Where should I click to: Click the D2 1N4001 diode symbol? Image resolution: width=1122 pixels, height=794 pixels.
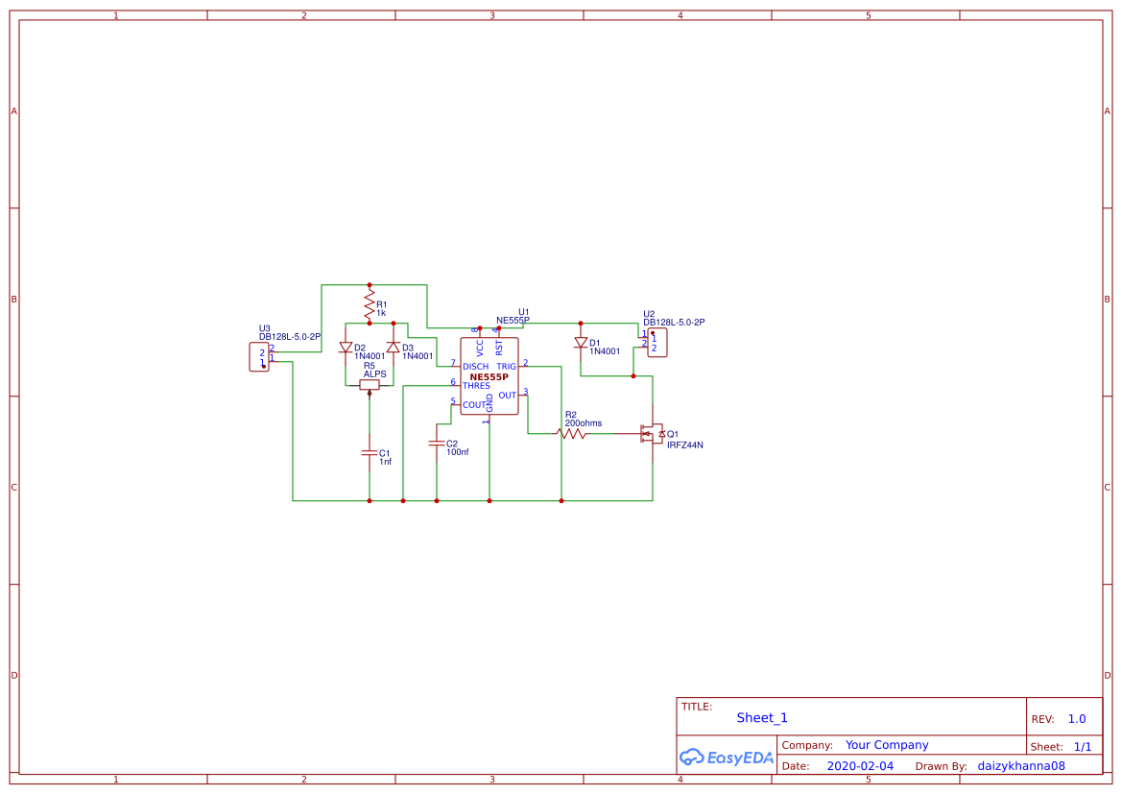(344, 348)
